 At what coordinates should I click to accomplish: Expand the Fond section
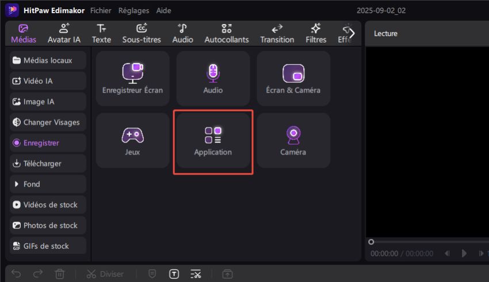48,184
